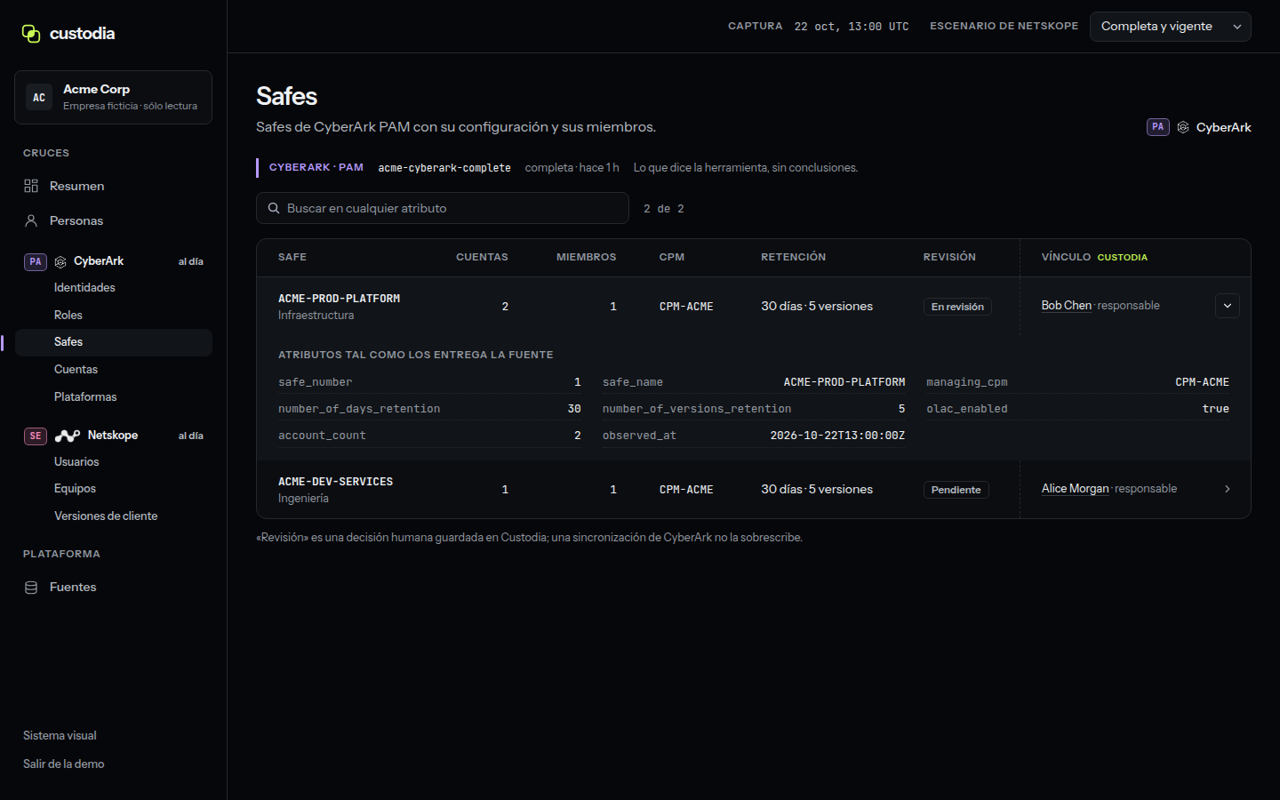Collapse the ACME-PROD-PLATFORM row details
1280x800 pixels.
click(1228, 306)
